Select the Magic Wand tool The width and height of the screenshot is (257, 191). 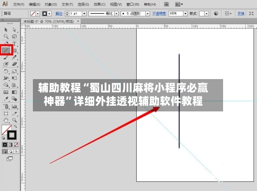6,36
